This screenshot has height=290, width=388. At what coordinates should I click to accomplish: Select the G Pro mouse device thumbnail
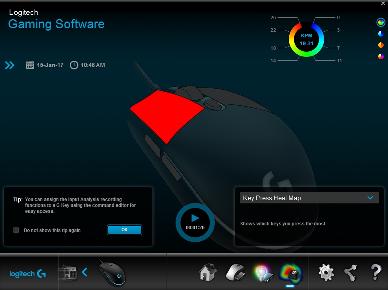(112, 272)
